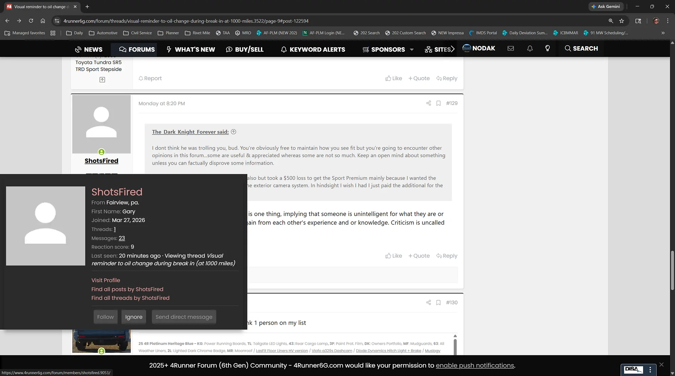Open the inbox envelope icon

pos(511,48)
